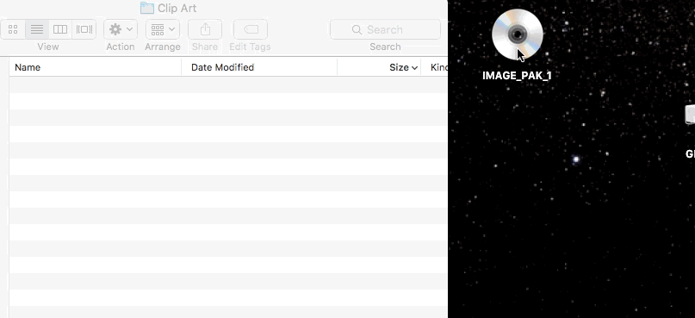Sort by the Kind column header

(x=435, y=67)
